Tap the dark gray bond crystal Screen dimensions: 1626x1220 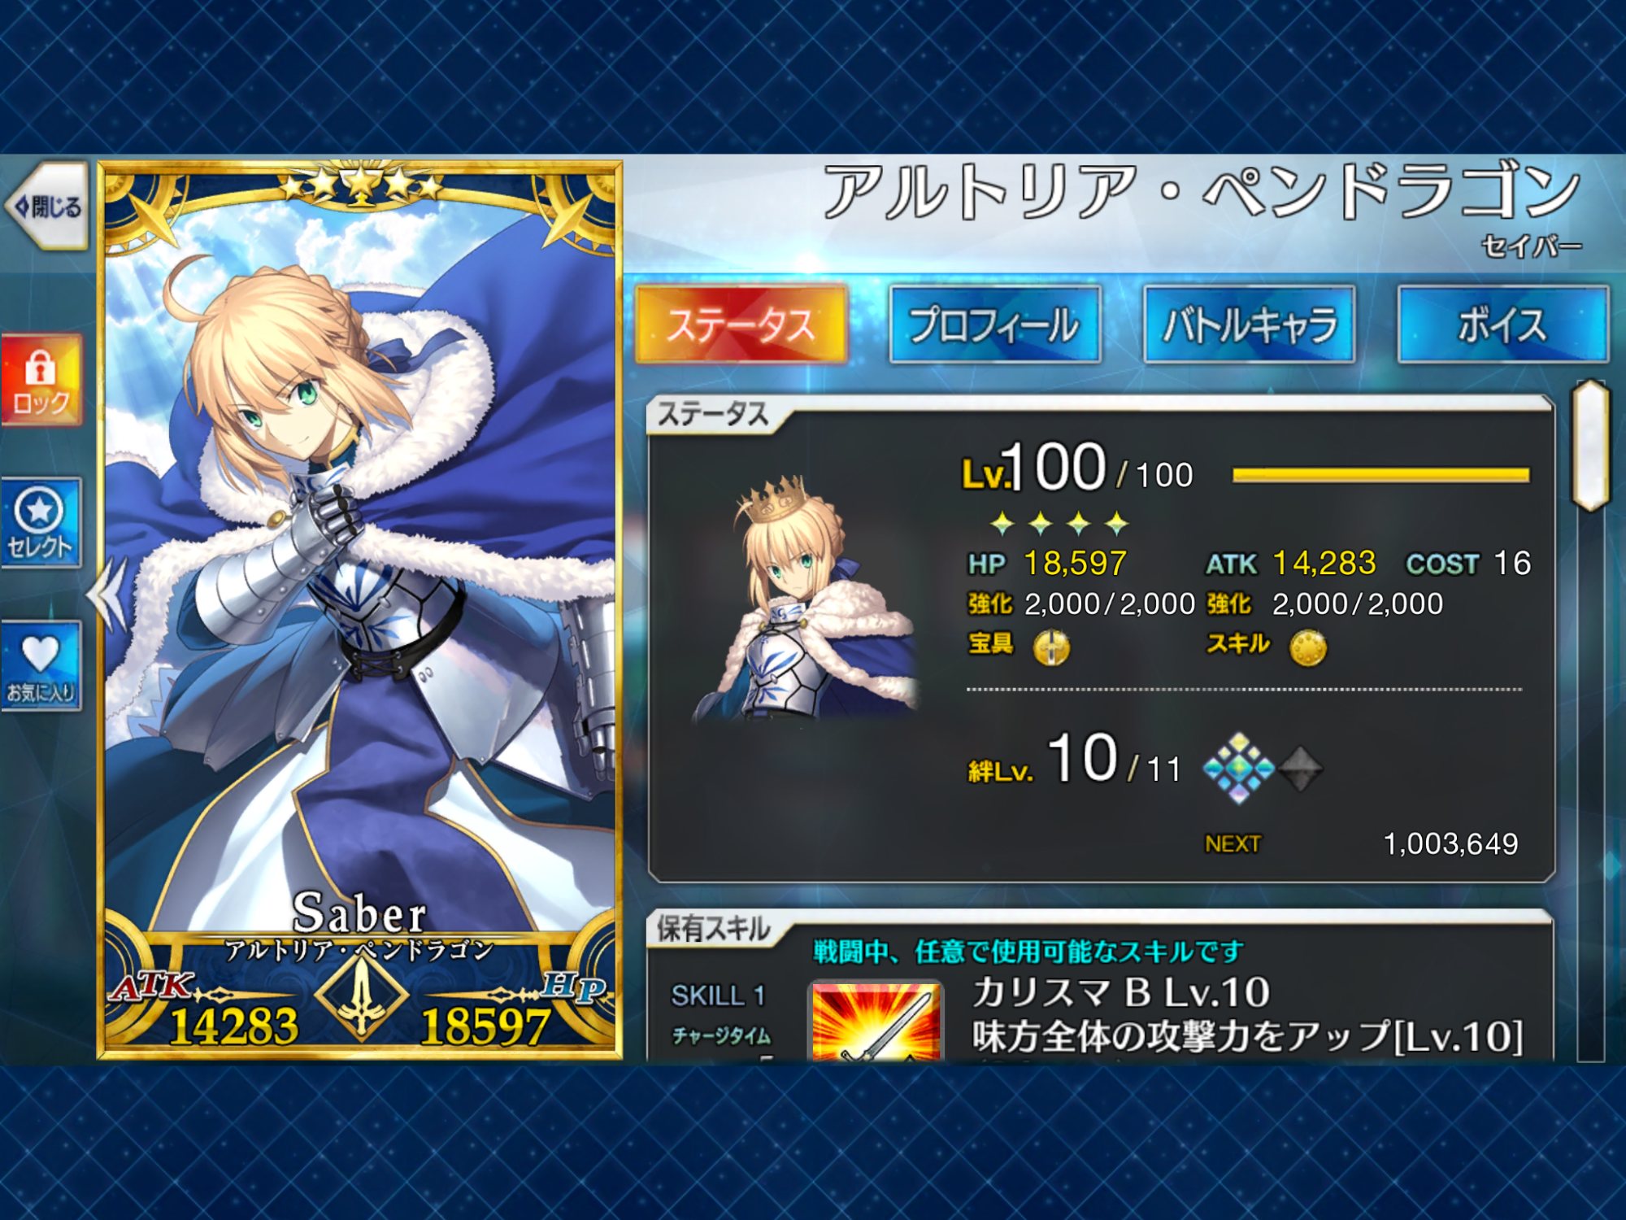click(x=1300, y=769)
